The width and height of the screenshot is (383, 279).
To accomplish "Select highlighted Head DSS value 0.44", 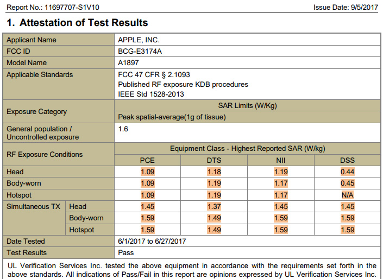I will (347, 172).
